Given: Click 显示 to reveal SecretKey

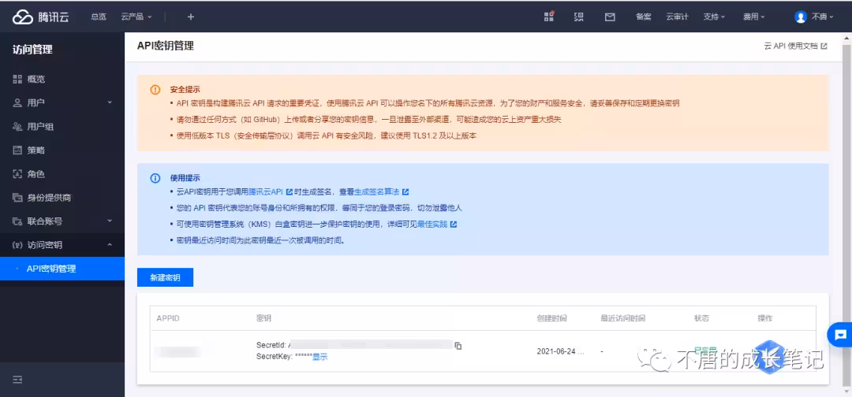Looking at the screenshot, I should point(320,357).
